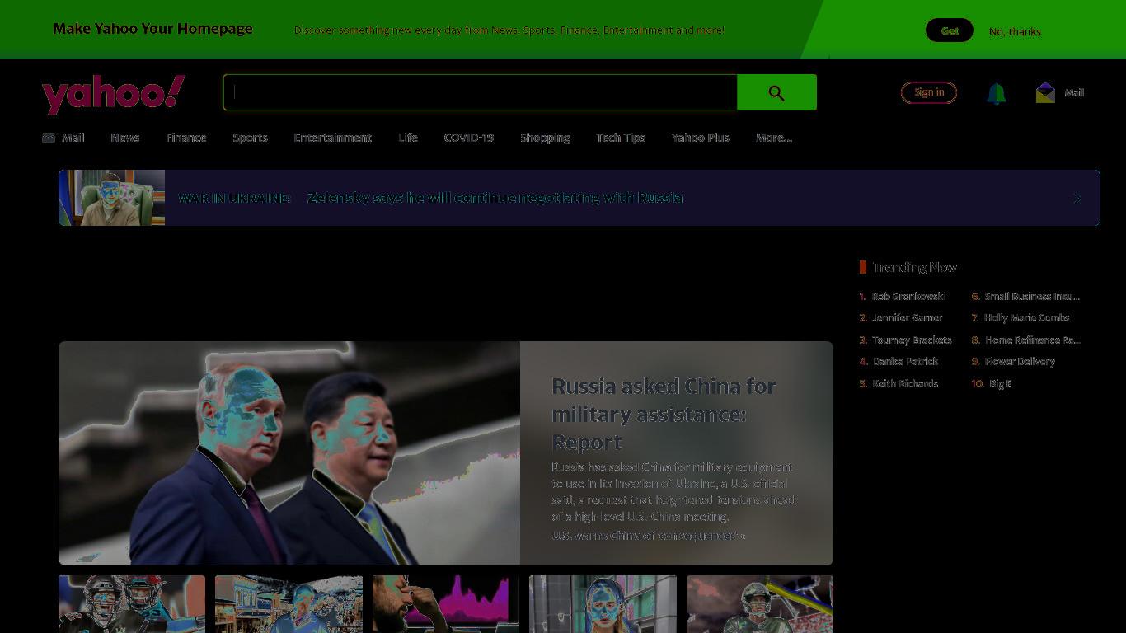The image size is (1126, 633).
Task: Click the Sign in button
Action: point(929,92)
